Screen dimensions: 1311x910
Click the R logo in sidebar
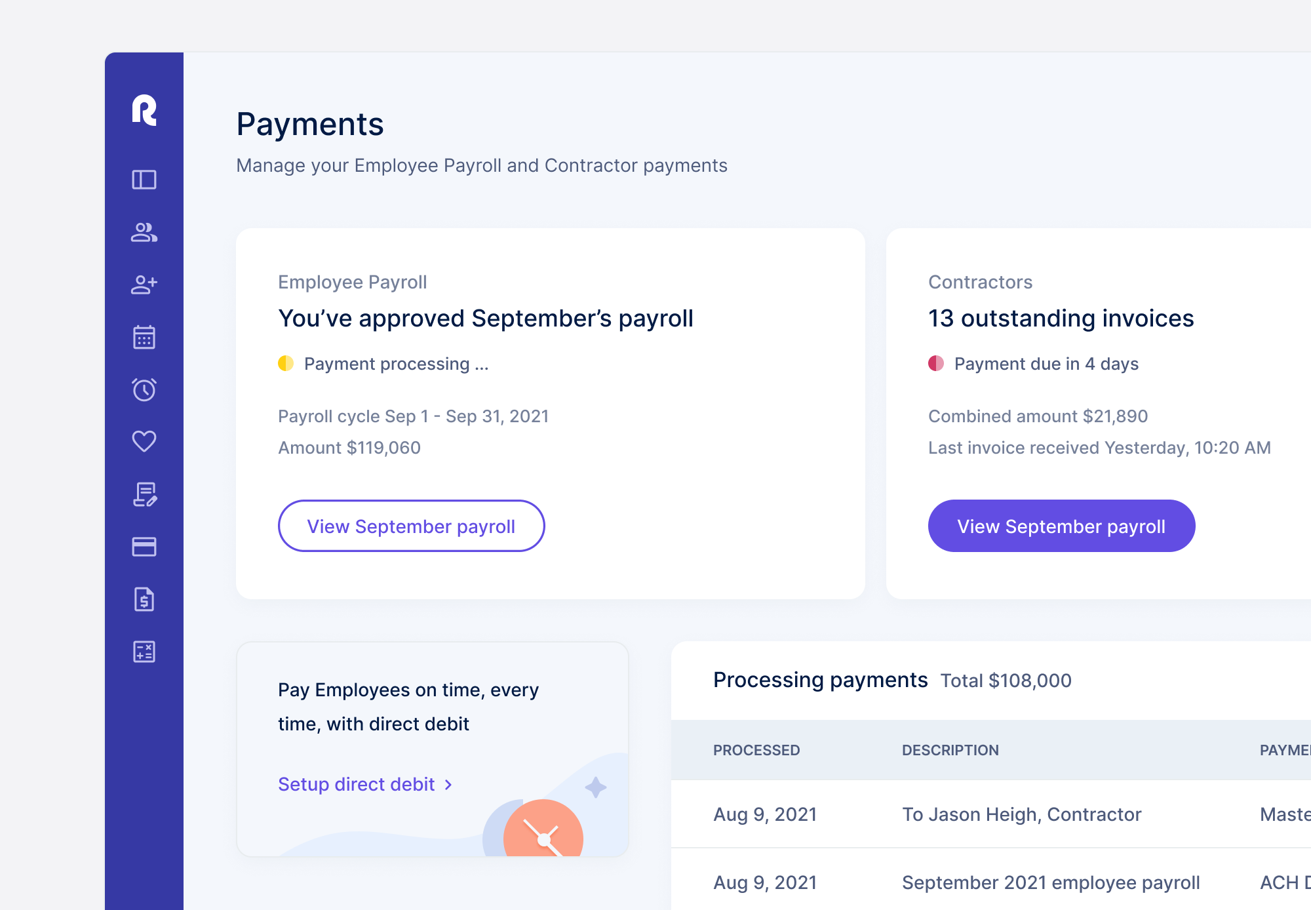click(x=144, y=109)
